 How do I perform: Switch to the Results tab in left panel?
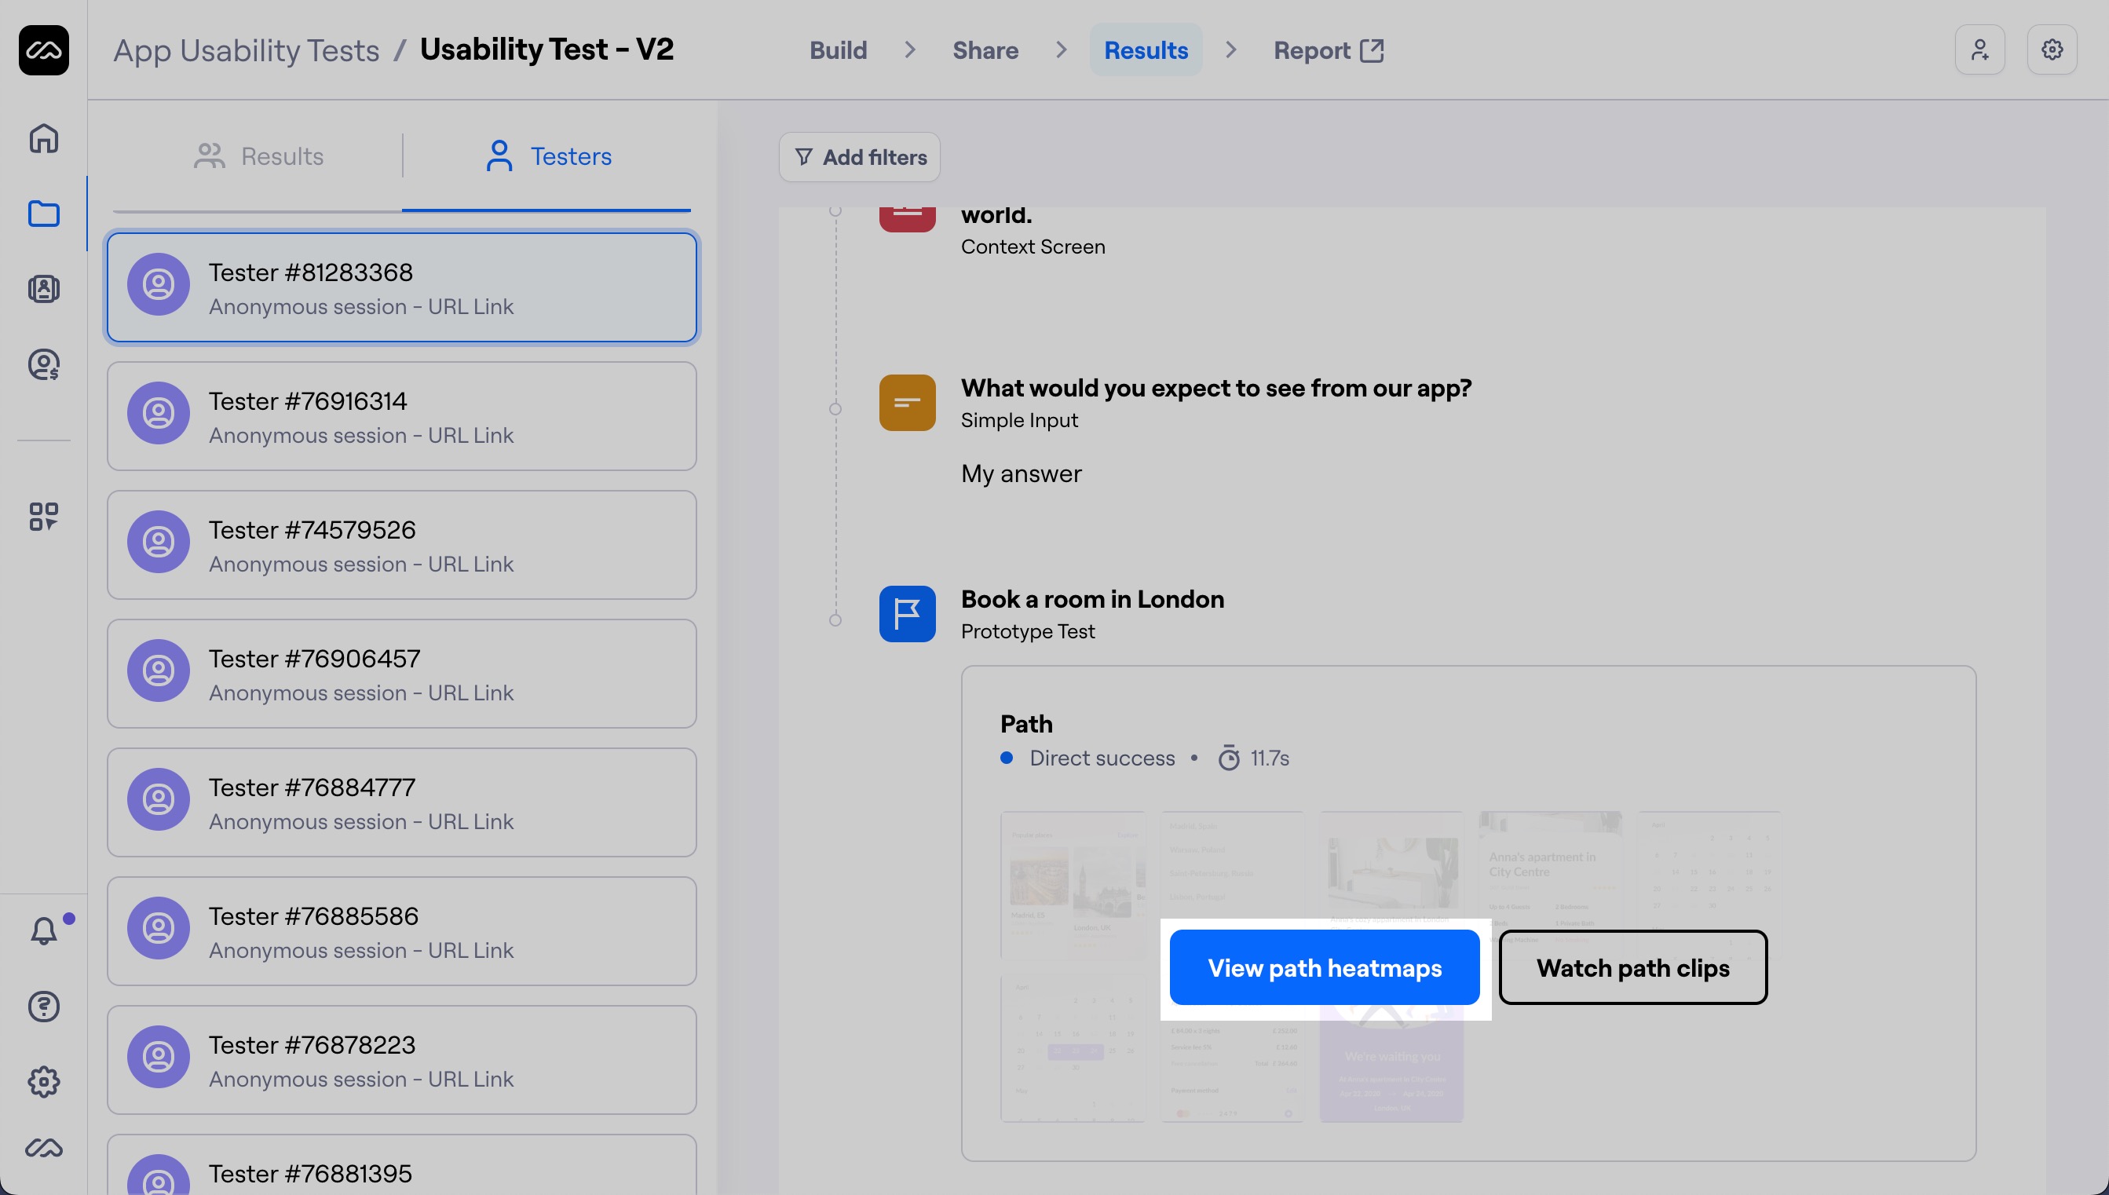point(258,156)
